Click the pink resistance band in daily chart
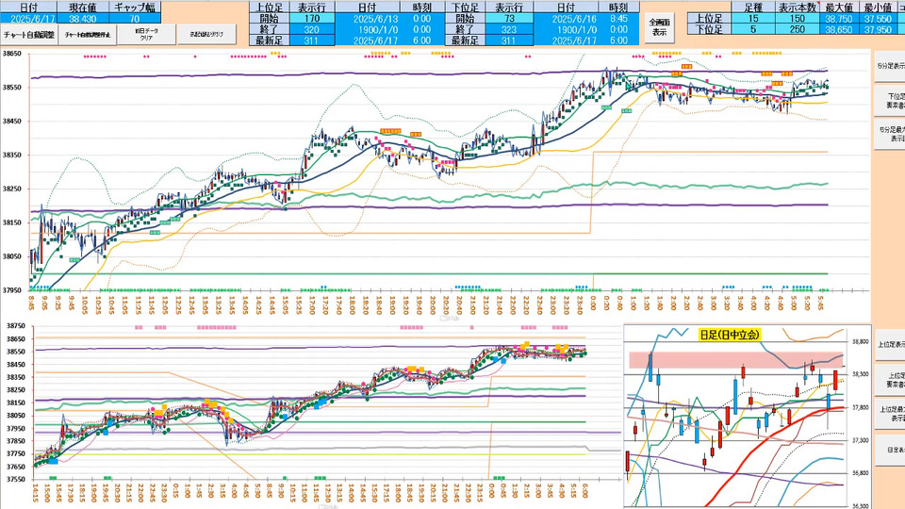Image resolution: width=905 pixels, height=509 pixels. click(736, 359)
